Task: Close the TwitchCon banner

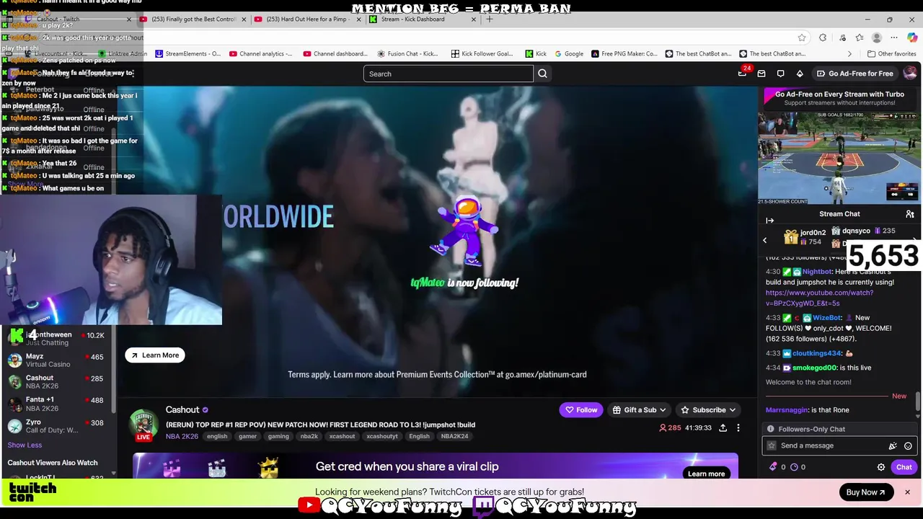Action: point(907,492)
